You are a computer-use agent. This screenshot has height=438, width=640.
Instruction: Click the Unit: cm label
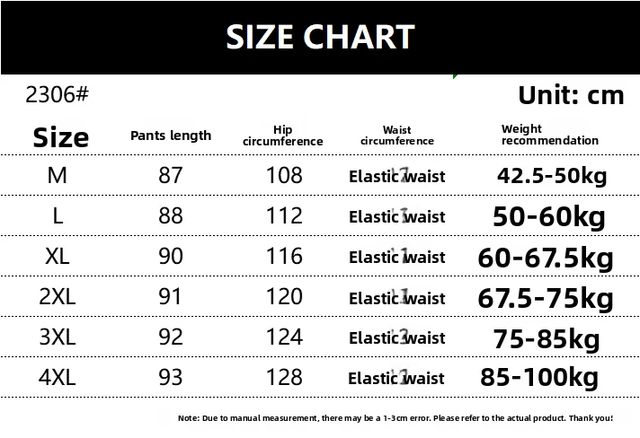coord(571,95)
